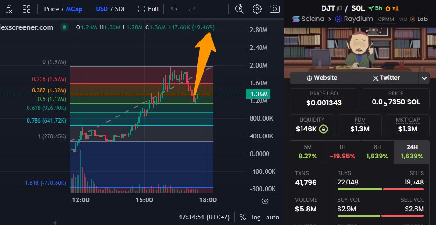Open quick search lightning icon
The width and height of the screenshot is (436, 225).
[x=239, y=9]
